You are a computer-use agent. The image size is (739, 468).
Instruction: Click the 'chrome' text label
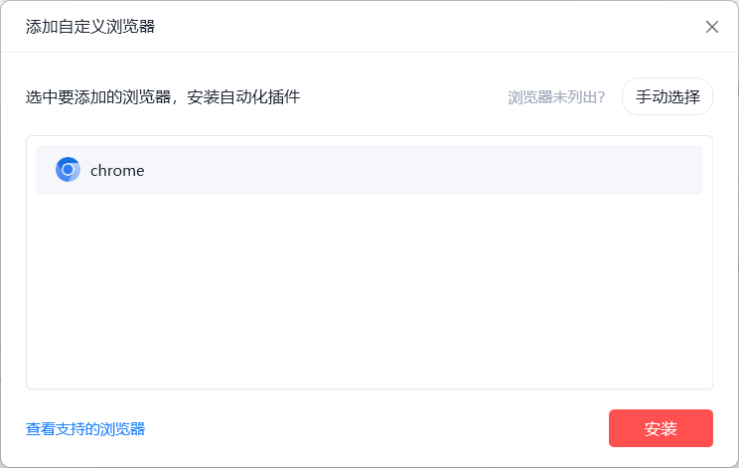pos(117,170)
